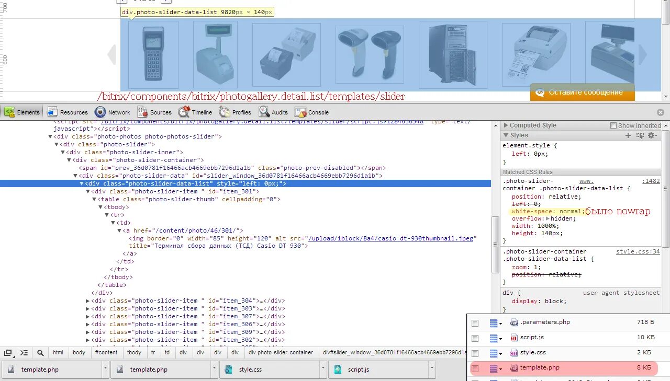Close DevTools with the round X icon
670x381 pixels.
pyautogui.click(x=661, y=112)
